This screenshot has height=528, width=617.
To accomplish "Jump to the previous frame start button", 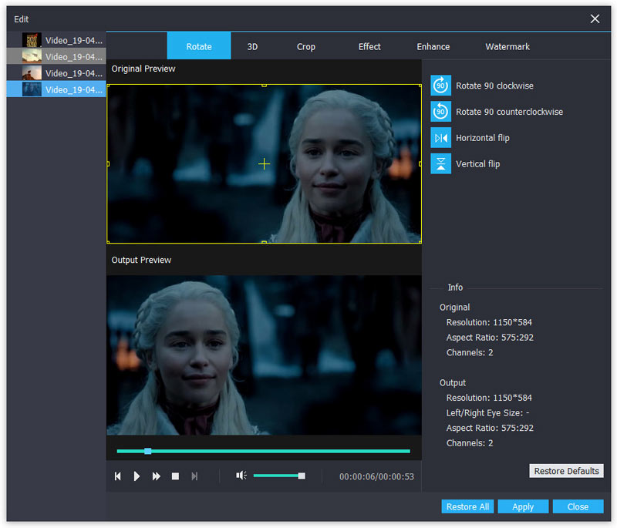I will (x=118, y=476).
